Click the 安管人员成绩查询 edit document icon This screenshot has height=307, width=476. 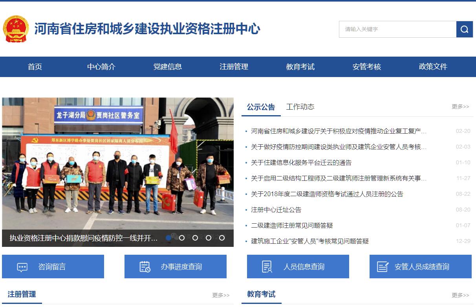[x=383, y=267]
